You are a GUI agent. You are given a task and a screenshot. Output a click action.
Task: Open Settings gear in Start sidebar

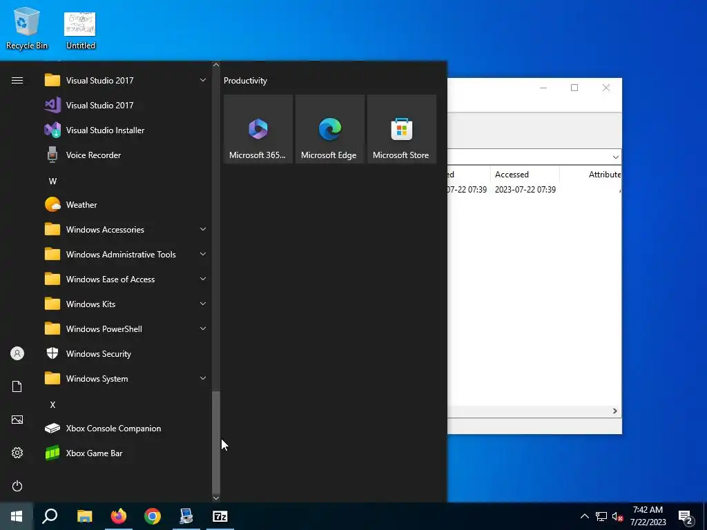17,453
